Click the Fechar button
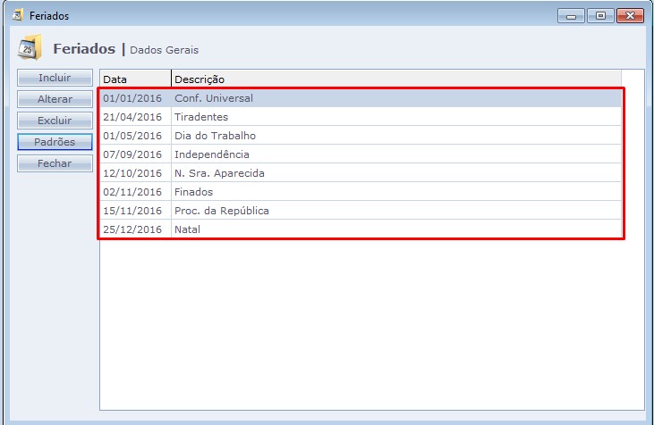The image size is (654, 425). click(55, 163)
